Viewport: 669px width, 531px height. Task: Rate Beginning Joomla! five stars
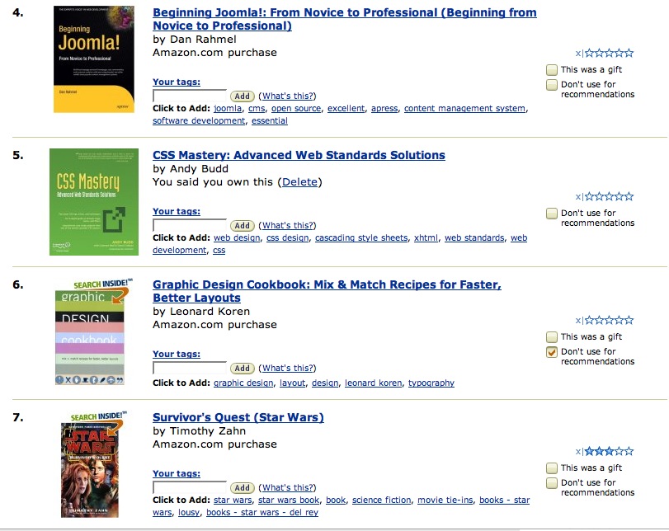click(629, 53)
